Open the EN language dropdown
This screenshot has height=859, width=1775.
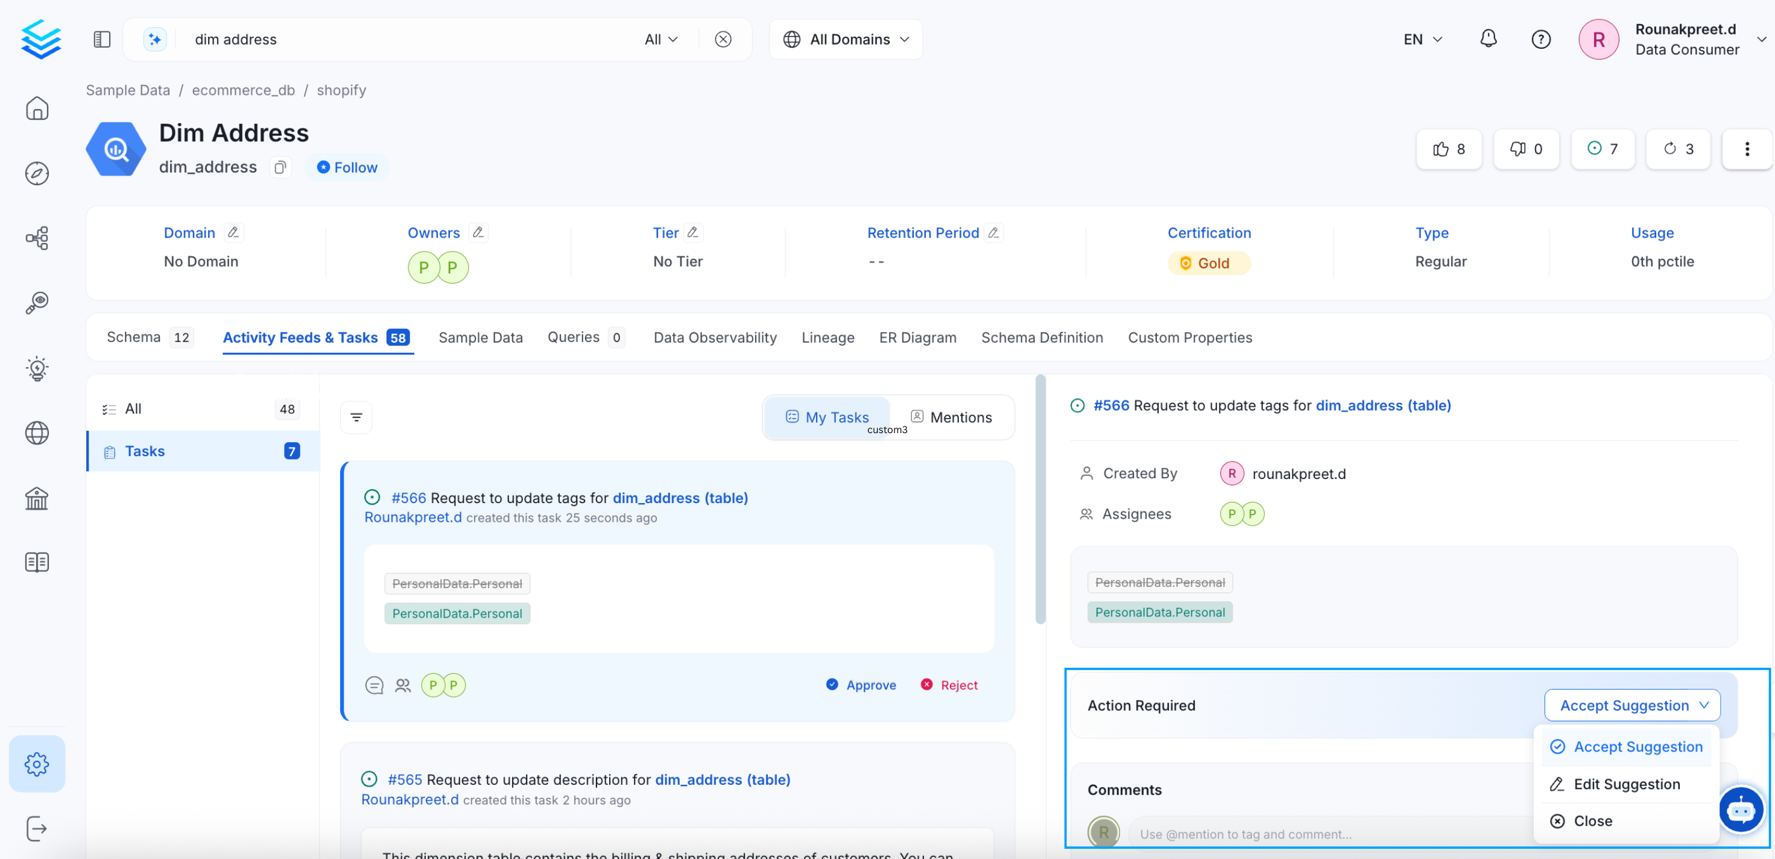point(1422,39)
